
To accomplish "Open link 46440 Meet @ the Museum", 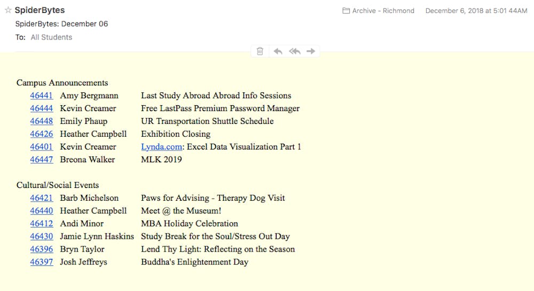I will click(x=42, y=211).
